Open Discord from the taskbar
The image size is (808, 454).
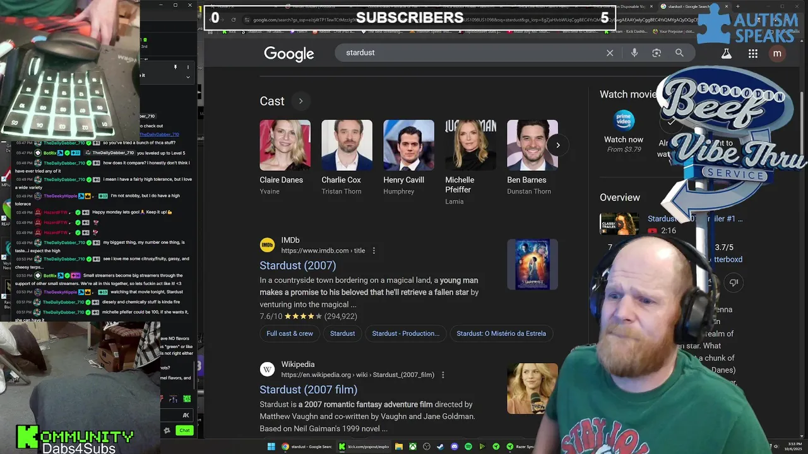[454, 446]
